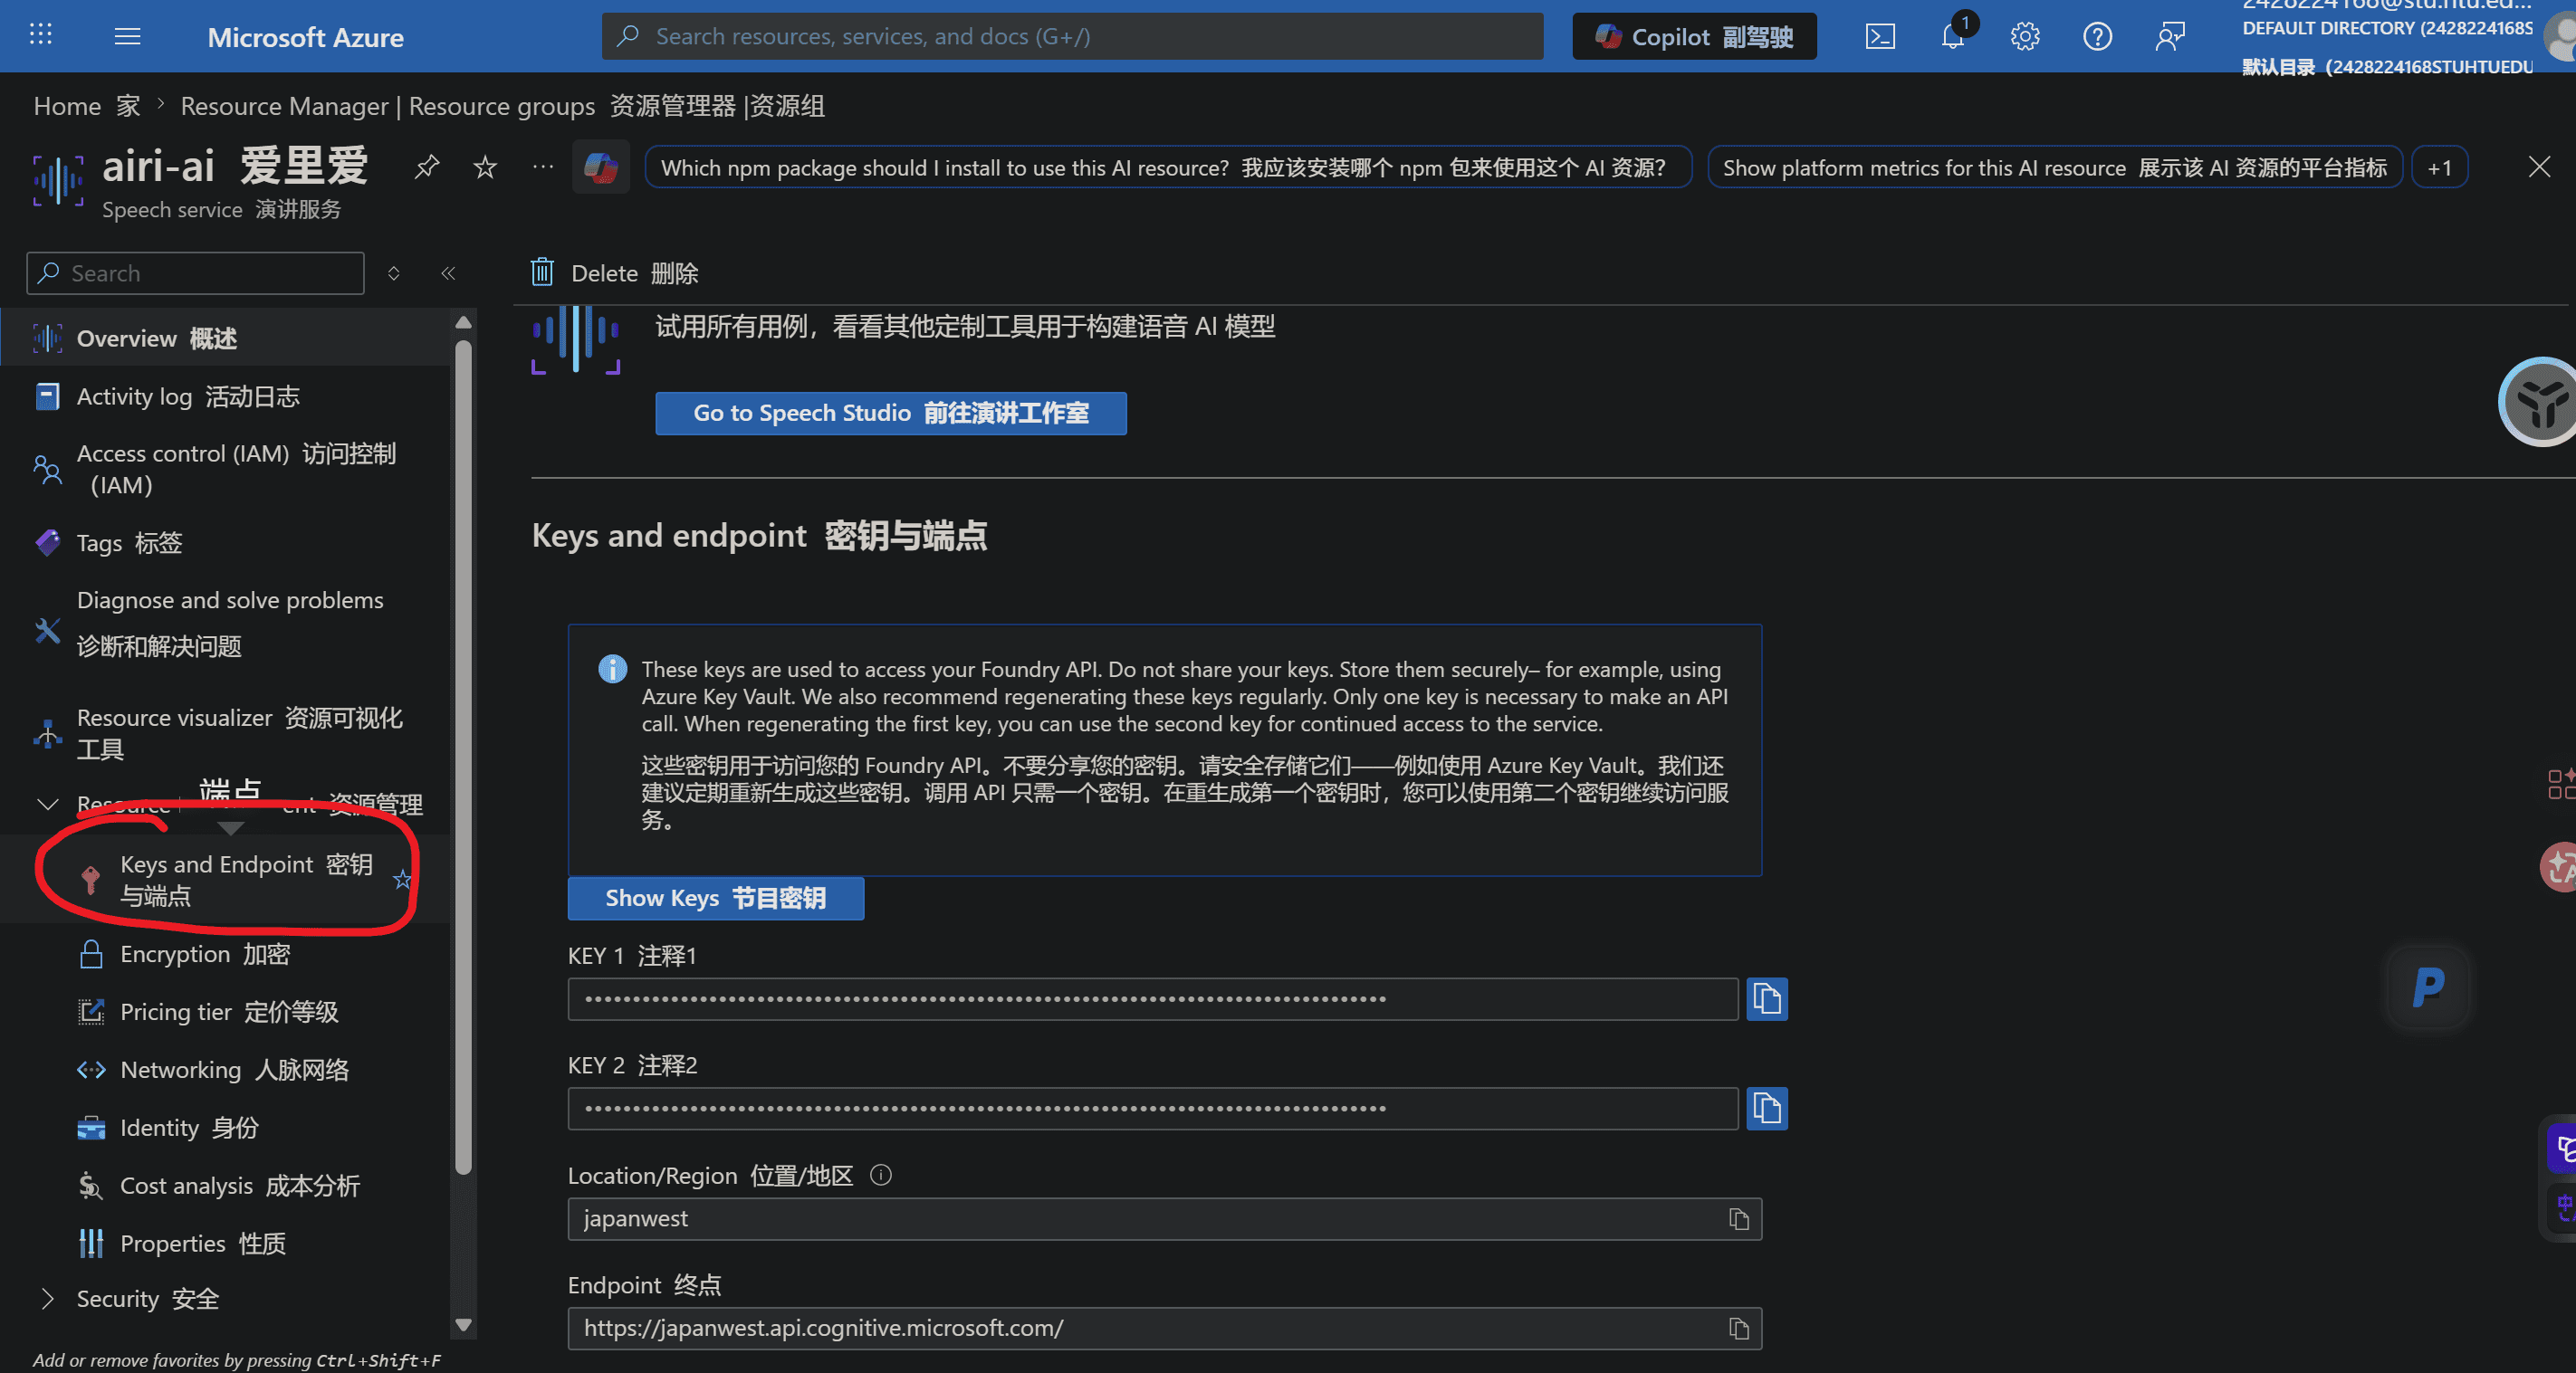This screenshot has width=2576, height=1373.
Task: Open the Azure portal hamburger menu
Action: 127,37
